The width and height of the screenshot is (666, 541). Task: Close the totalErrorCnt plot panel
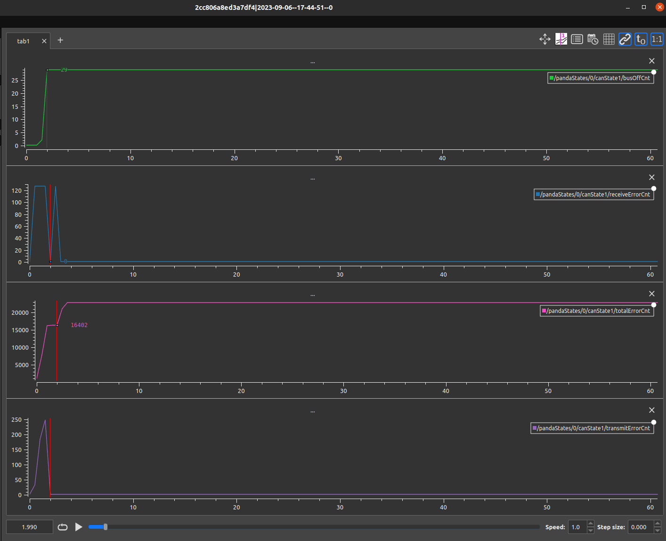tap(651, 293)
